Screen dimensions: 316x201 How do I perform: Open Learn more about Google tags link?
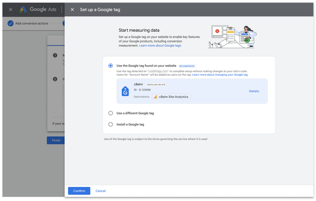coord(160,46)
